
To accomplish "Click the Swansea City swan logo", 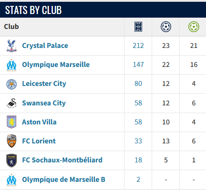I will (x=11, y=103).
